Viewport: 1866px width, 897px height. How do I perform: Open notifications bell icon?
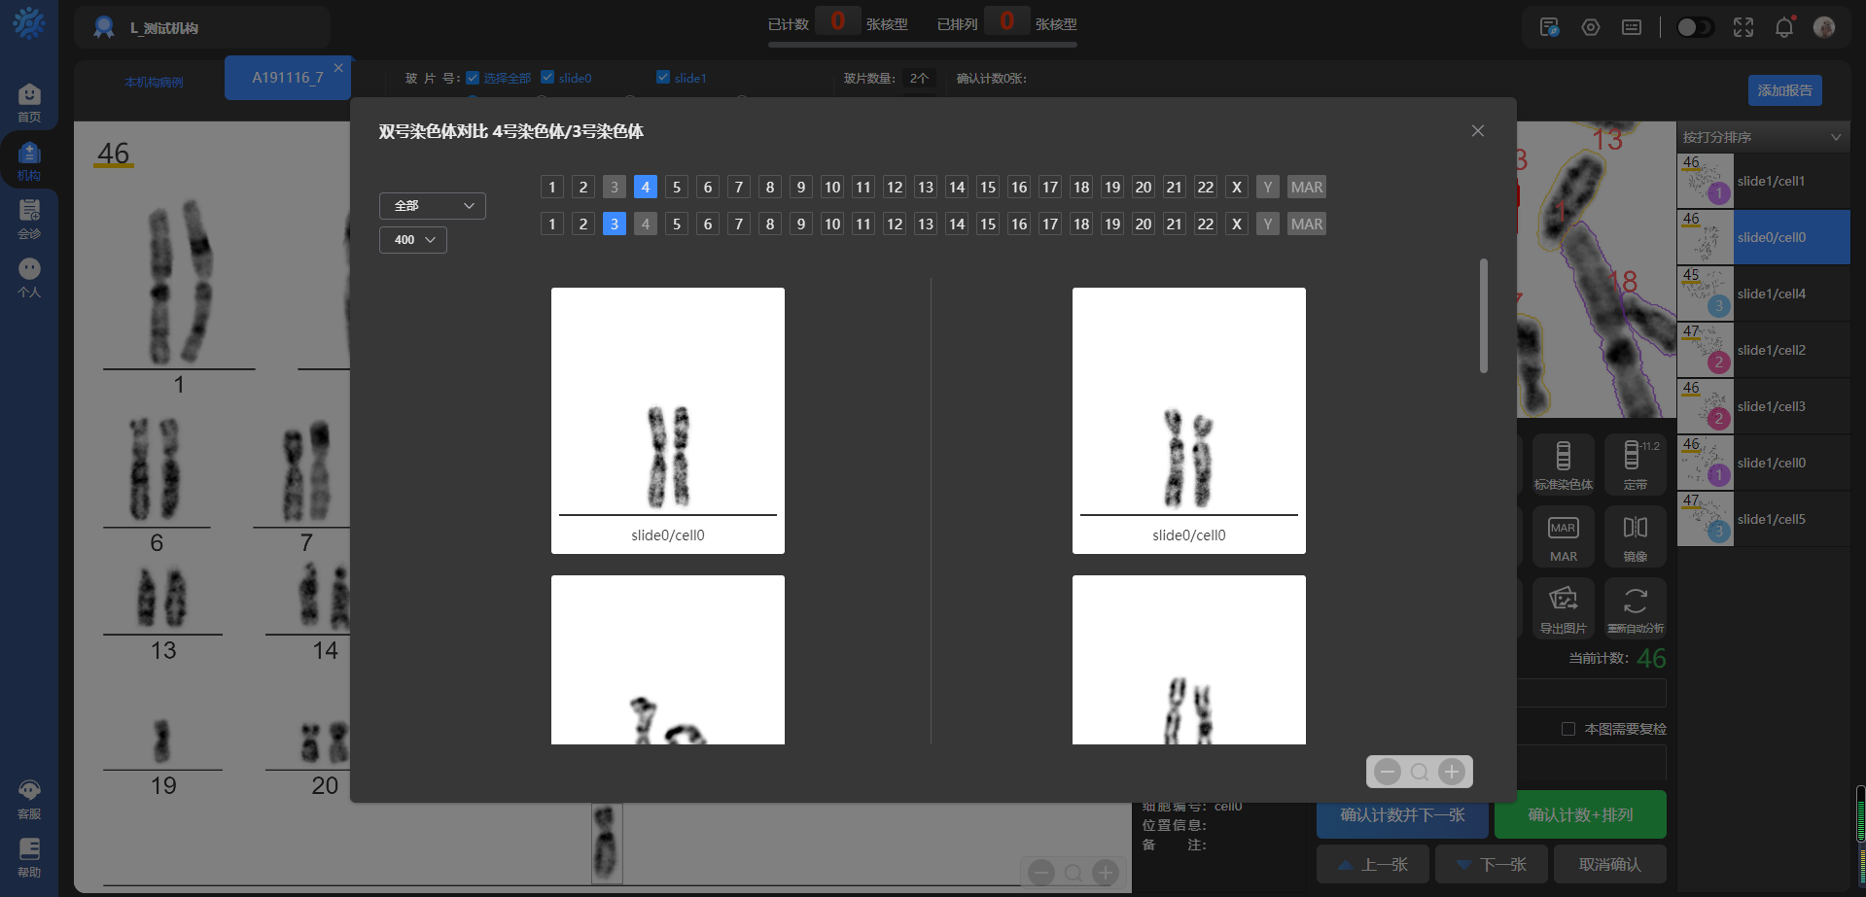tap(1783, 27)
